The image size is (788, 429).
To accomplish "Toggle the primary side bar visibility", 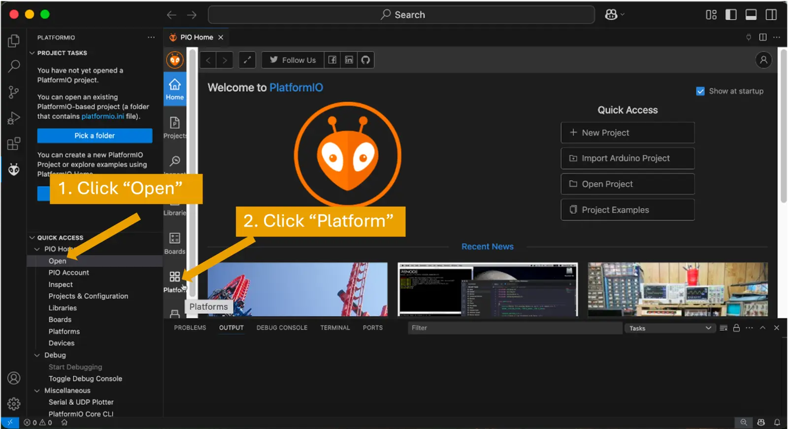I will click(731, 15).
